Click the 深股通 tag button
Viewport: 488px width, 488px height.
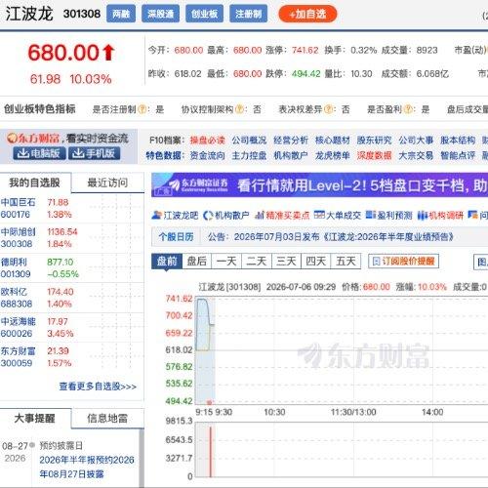[x=160, y=14]
